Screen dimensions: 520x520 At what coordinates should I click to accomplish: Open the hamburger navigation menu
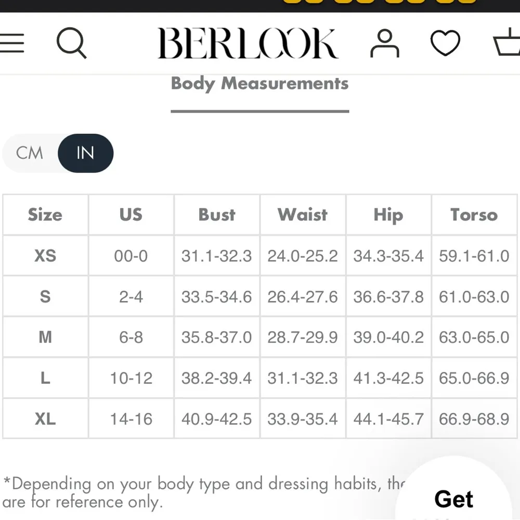[x=13, y=44]
